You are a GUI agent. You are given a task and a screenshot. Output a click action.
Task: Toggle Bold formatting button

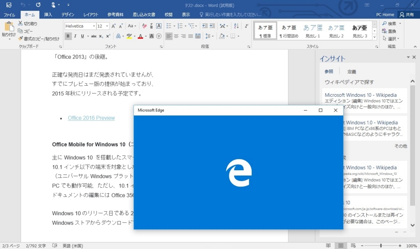(x=68, y=36)
